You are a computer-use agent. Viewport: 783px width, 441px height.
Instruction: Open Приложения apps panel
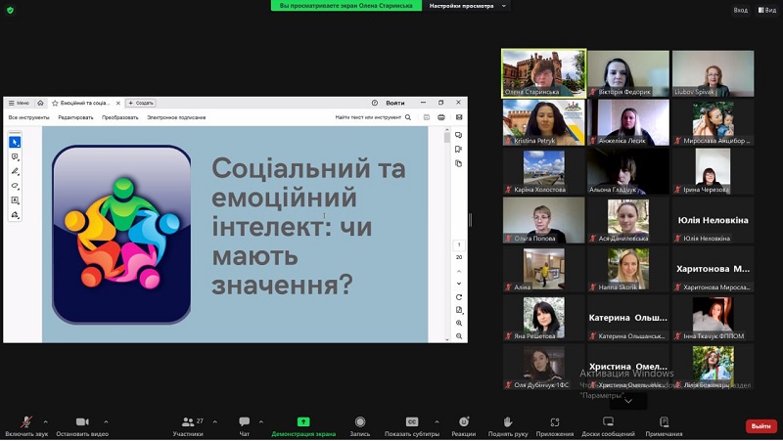tap(555, 423)
